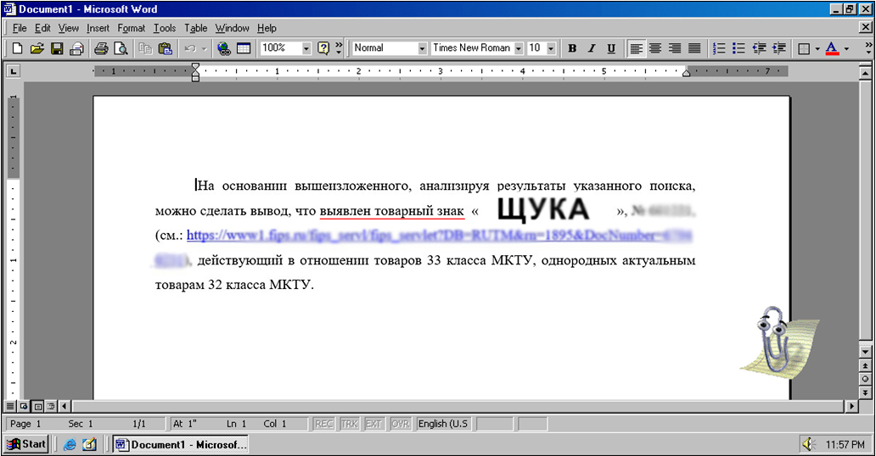
Task: Apply red font color
Action: [x=832, y=48]
